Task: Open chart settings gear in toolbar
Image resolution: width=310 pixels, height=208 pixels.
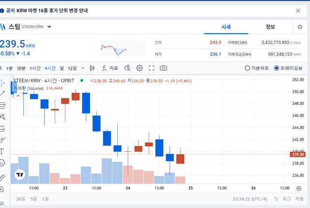Action: [x=139, y=68]
